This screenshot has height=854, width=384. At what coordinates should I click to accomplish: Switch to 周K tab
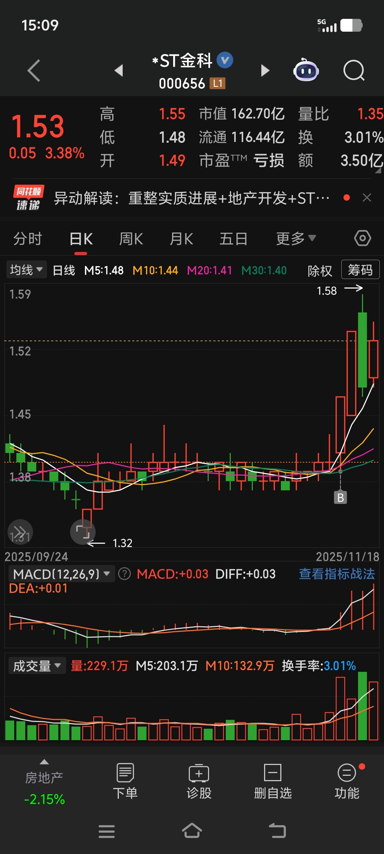tap(131, 238)
